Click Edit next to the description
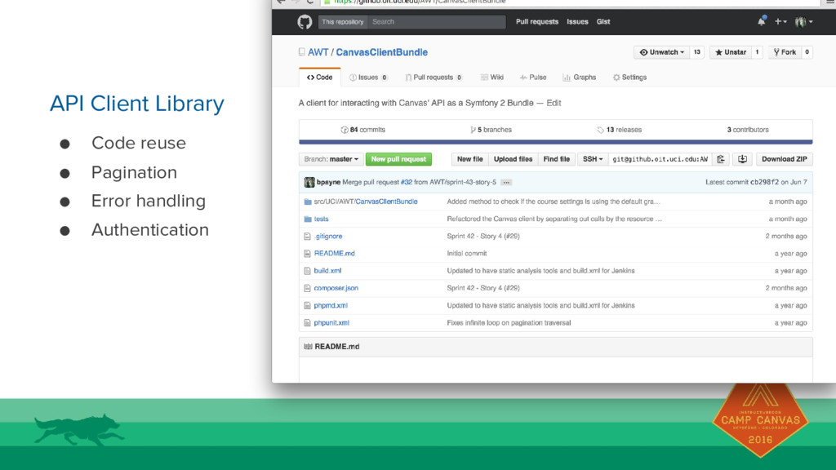 pos(554,103)
